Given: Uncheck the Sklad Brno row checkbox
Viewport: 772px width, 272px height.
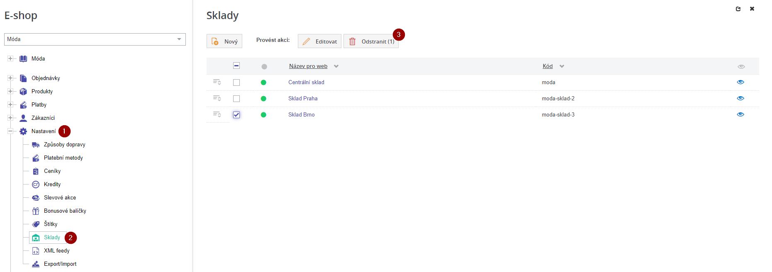Looking at the screenshot, I should [x=236, y=115].
